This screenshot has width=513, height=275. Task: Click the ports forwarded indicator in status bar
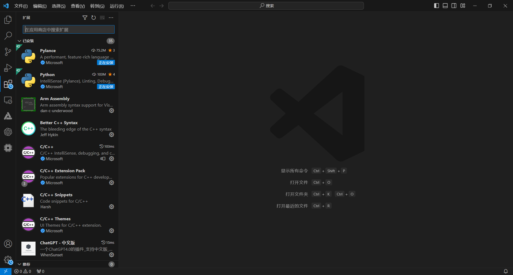41,271
